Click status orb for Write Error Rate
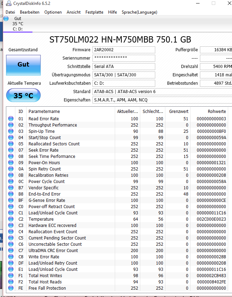The height and width of the screenshot is (297, 232). point(11,257)
